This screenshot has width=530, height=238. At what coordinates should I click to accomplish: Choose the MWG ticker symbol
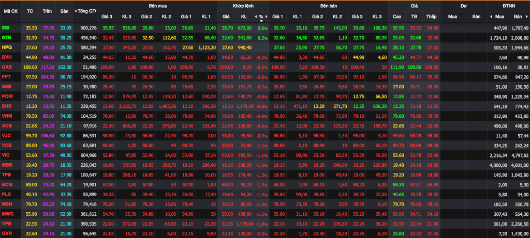point(7,214)
